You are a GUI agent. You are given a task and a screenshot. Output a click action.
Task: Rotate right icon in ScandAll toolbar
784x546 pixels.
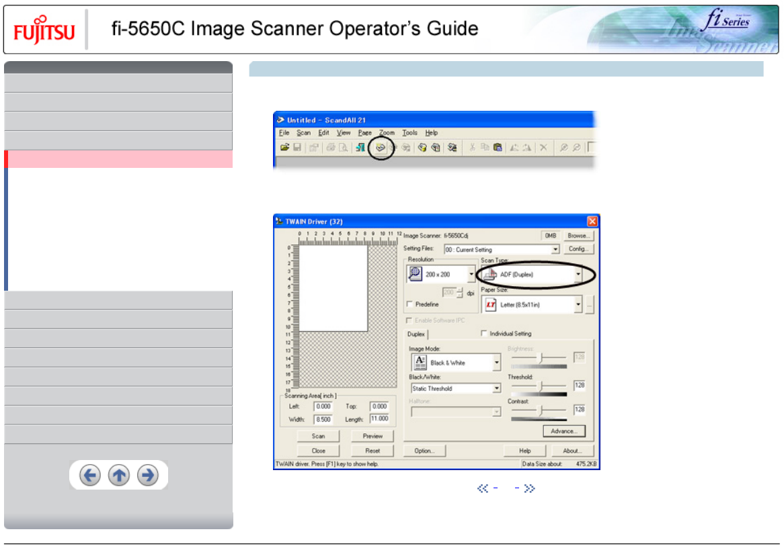527,147
